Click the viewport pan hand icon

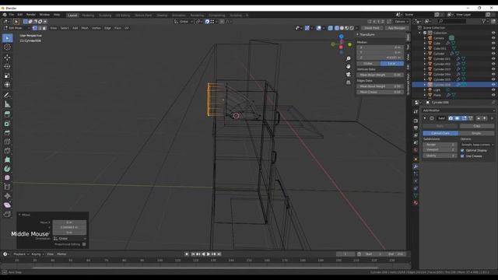(349, 67)
